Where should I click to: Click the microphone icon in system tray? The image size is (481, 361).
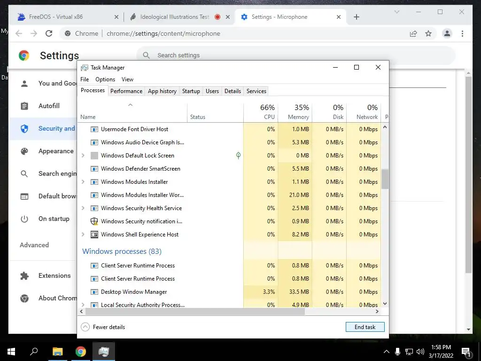397,352
